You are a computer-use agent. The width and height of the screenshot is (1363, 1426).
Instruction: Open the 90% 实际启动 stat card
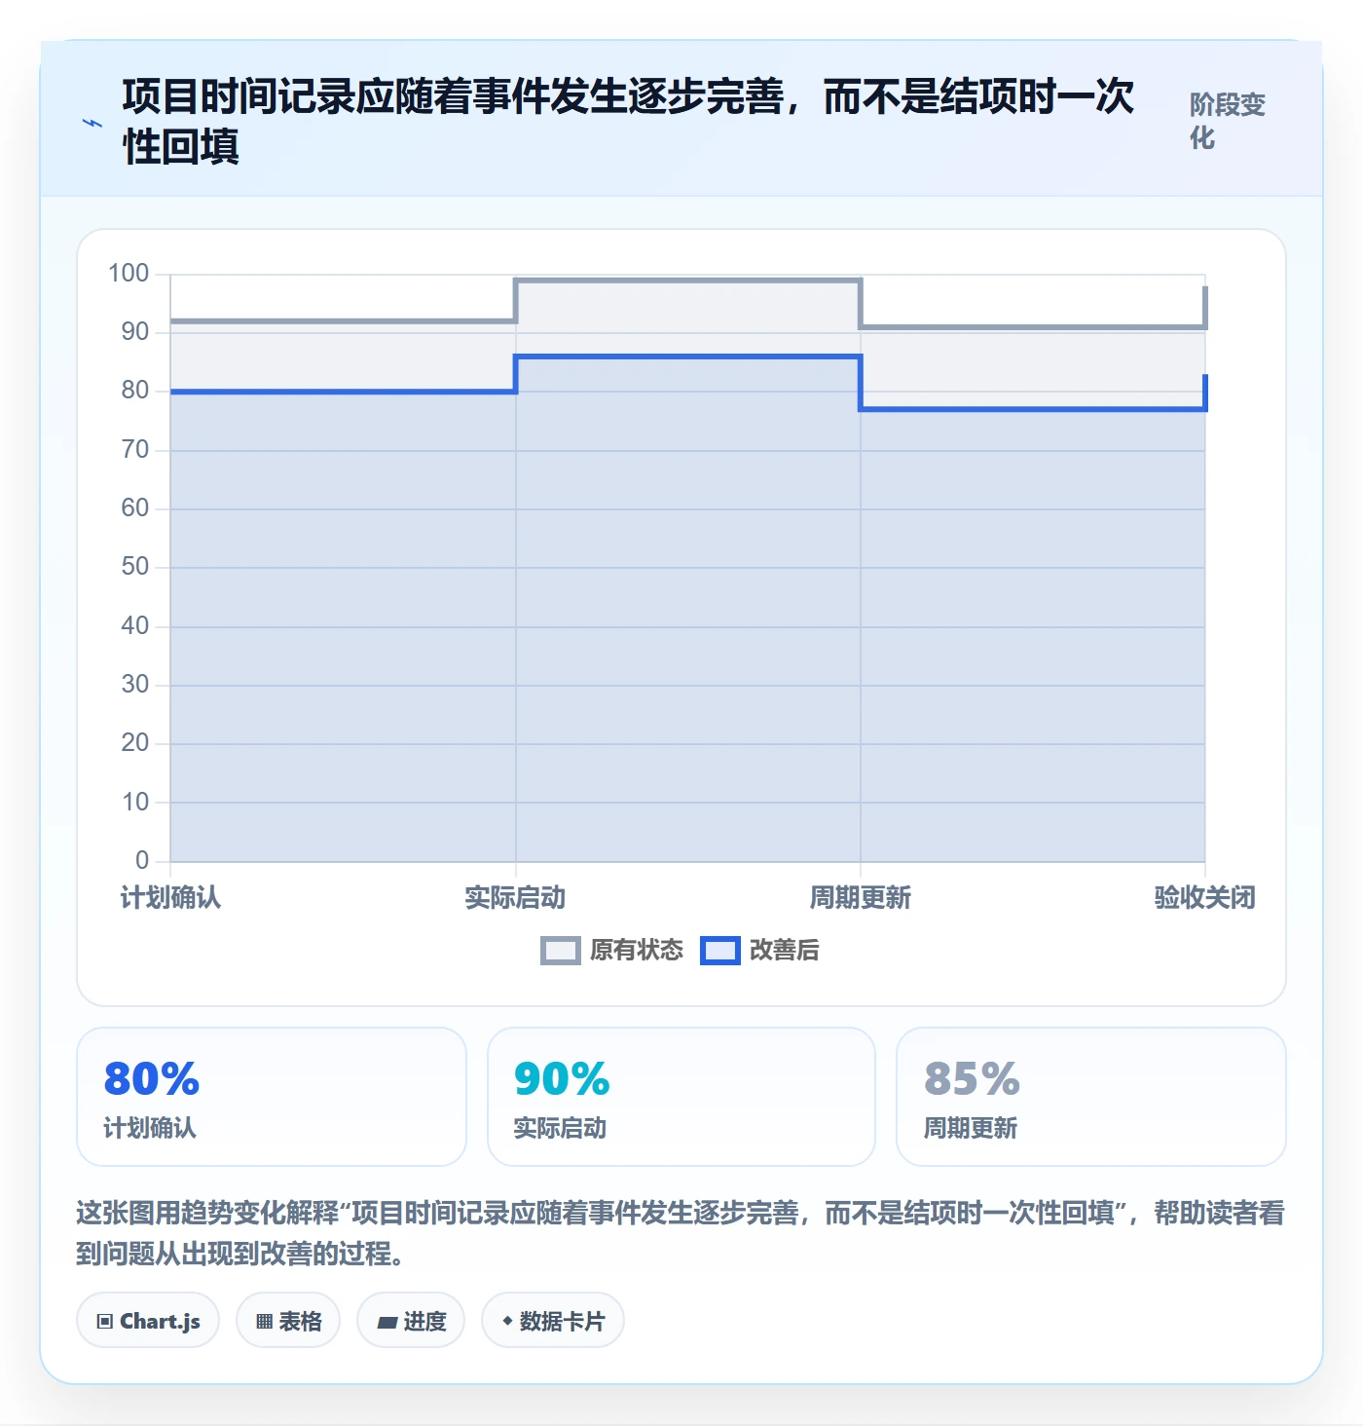[x=681, y=1097]
